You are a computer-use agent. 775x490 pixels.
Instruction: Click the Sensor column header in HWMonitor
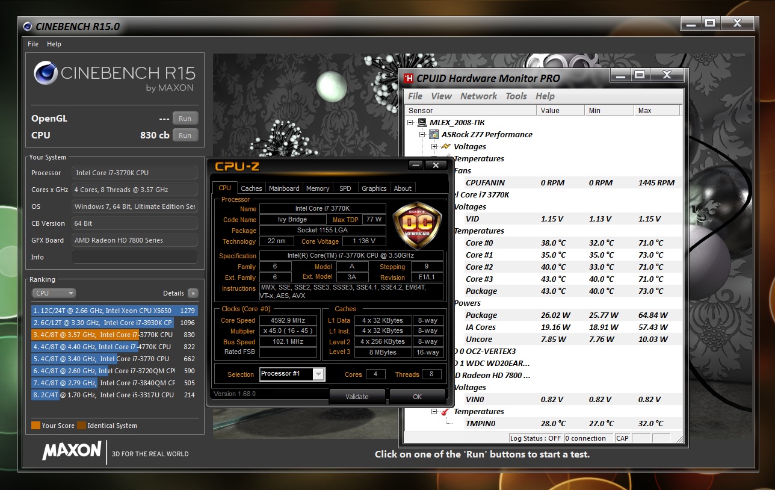click(470, 110)
